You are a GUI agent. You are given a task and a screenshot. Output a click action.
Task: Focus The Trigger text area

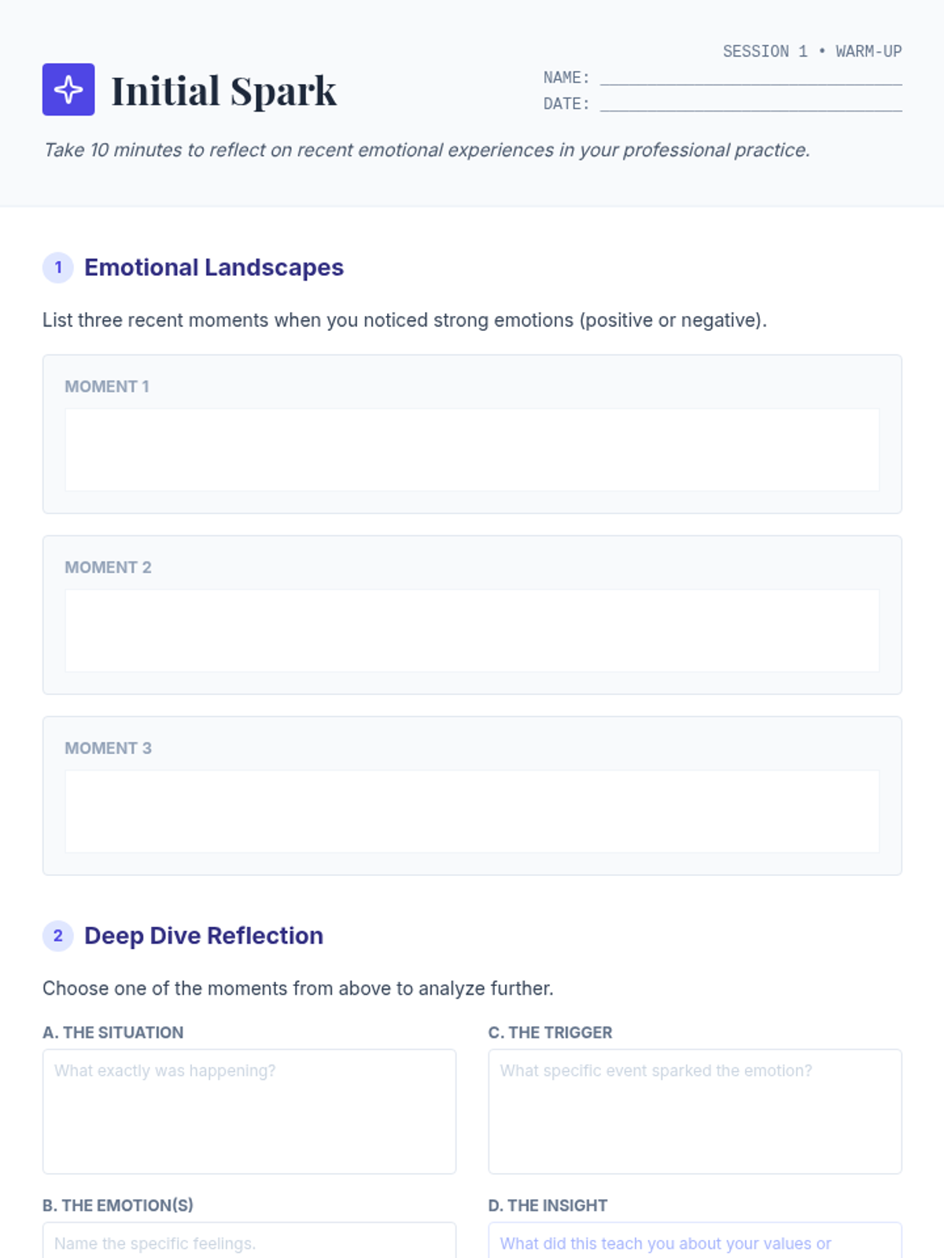[695, 1111]
